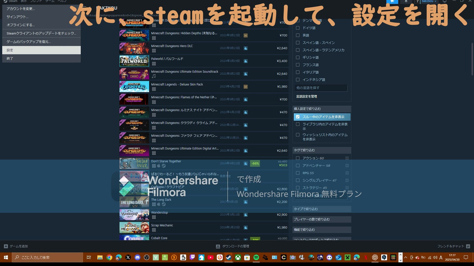This screenshot has height=266, width=474.
Task: Check the スペイン語 - スペイン filter
Action: 298,42
